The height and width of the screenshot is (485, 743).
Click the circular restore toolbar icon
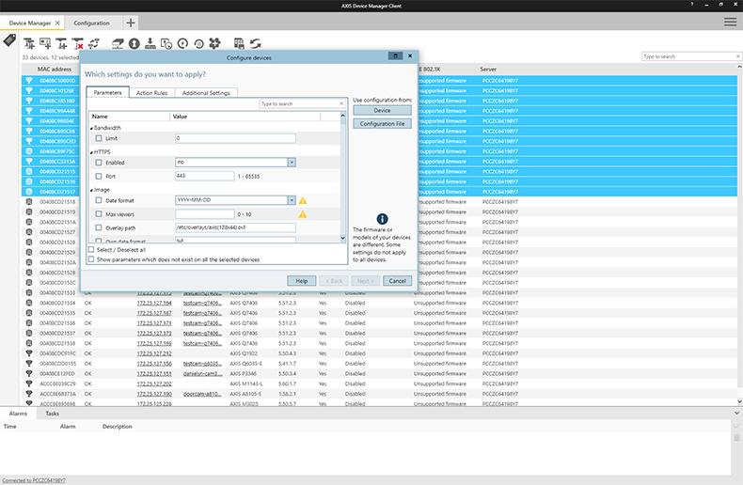click(199, 44)
